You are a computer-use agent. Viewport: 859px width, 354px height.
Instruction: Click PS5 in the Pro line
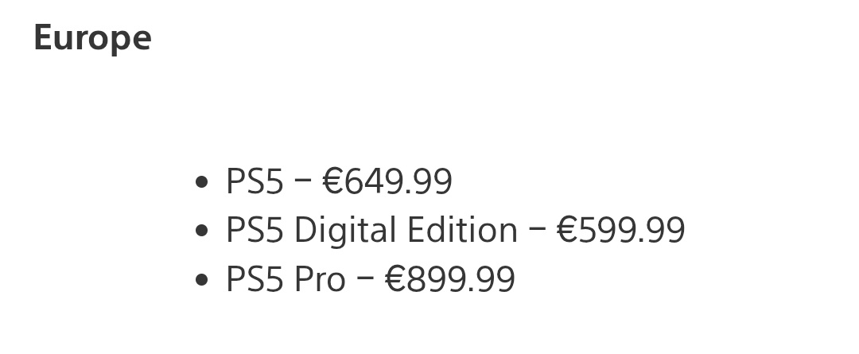255,279
